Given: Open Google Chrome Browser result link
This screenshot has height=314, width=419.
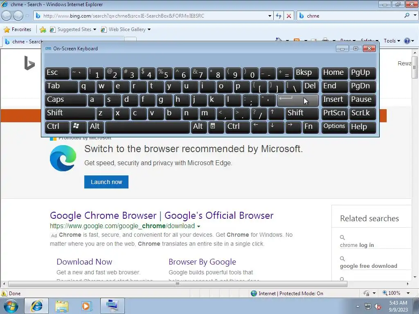Looking at the screenshot, I should pos(162,215).
